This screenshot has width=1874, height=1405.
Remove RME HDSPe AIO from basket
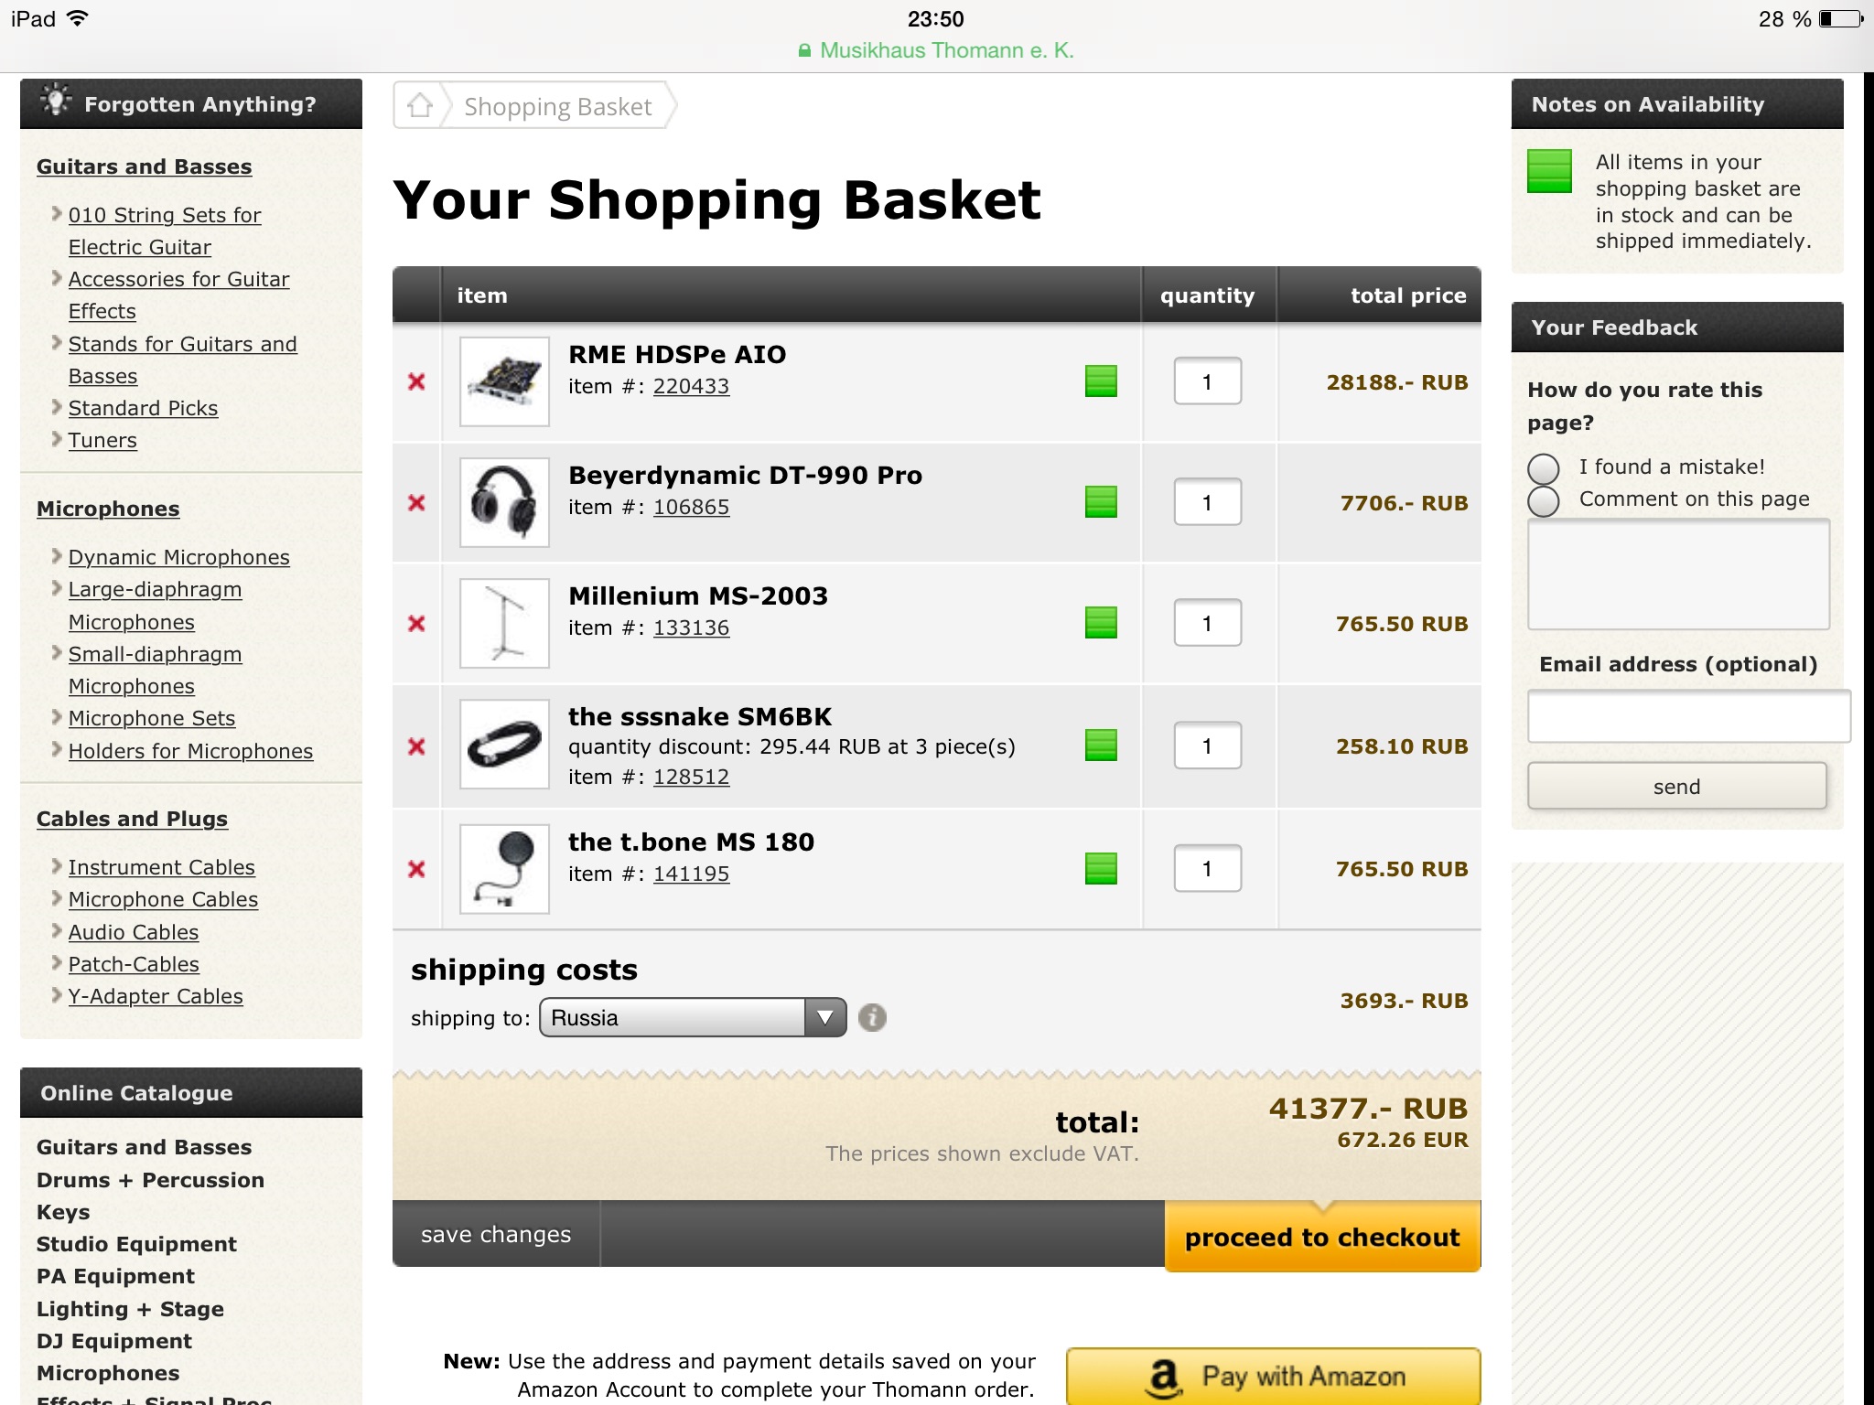pyautogui.click(x=416, y=381)
